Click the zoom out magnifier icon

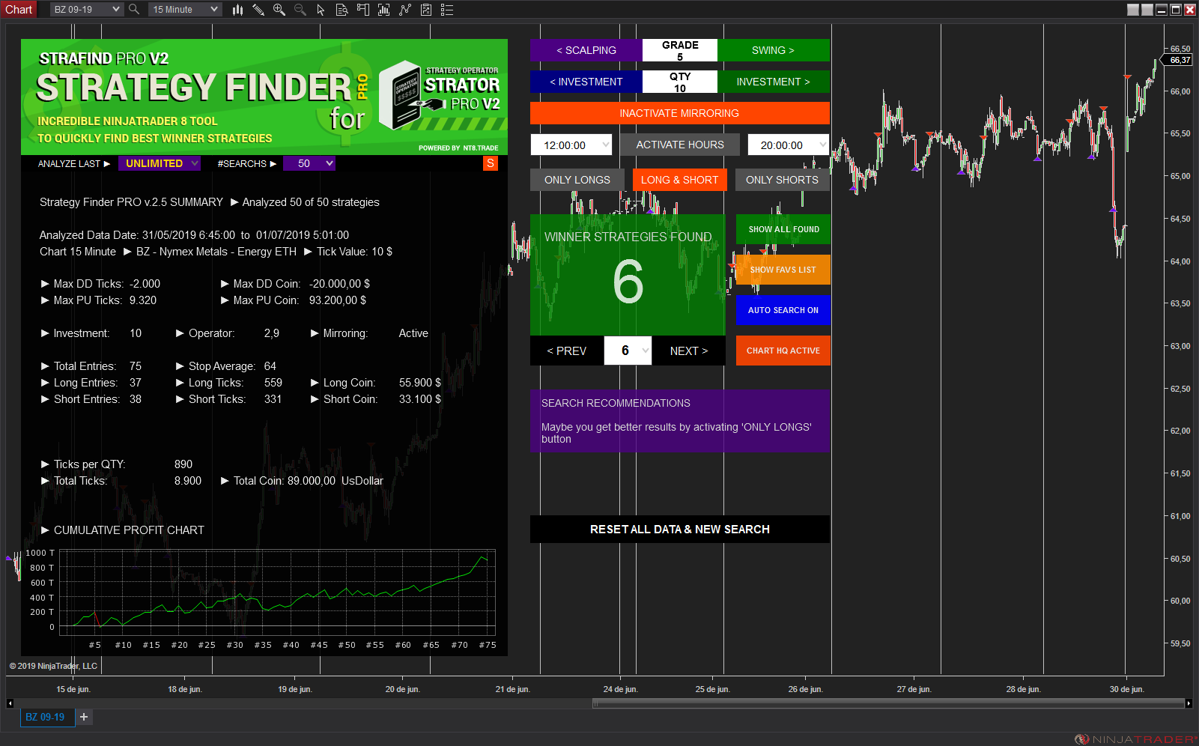300,10
